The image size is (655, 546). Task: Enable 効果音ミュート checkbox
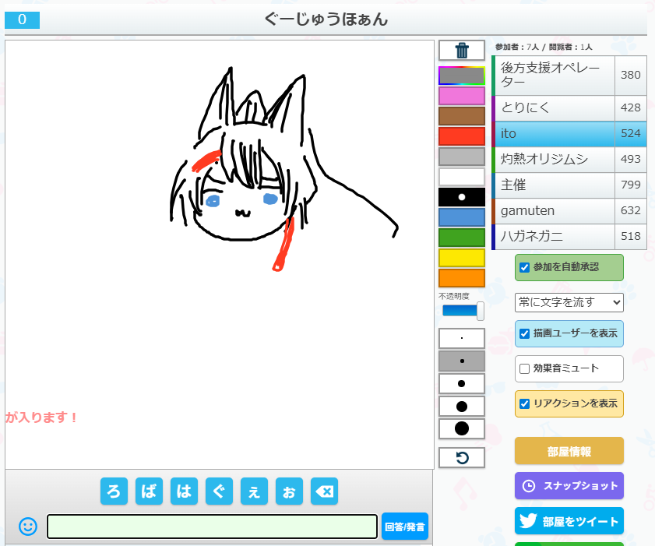(525, 368)
